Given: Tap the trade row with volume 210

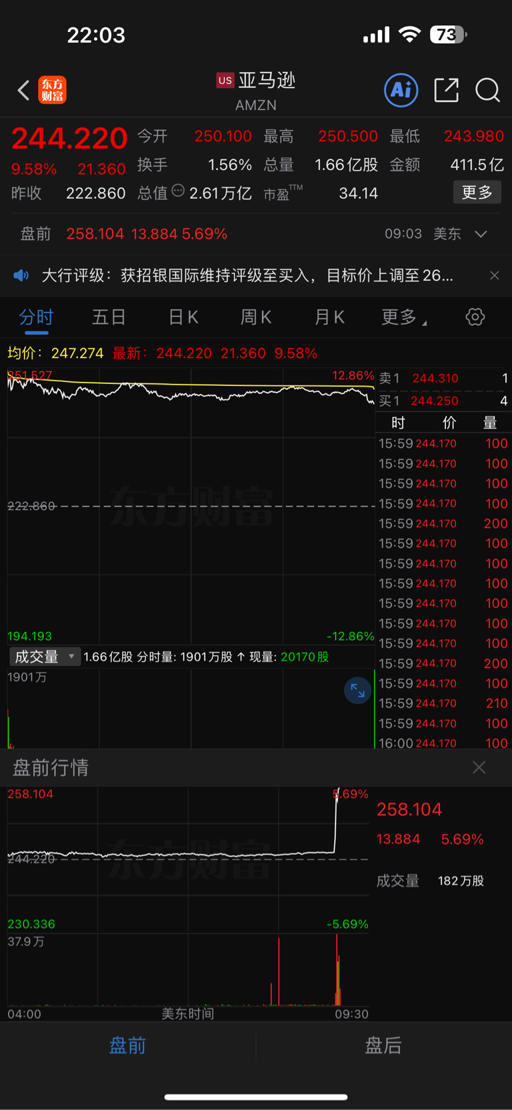Looking at the screenshot, I should (443, 703).
